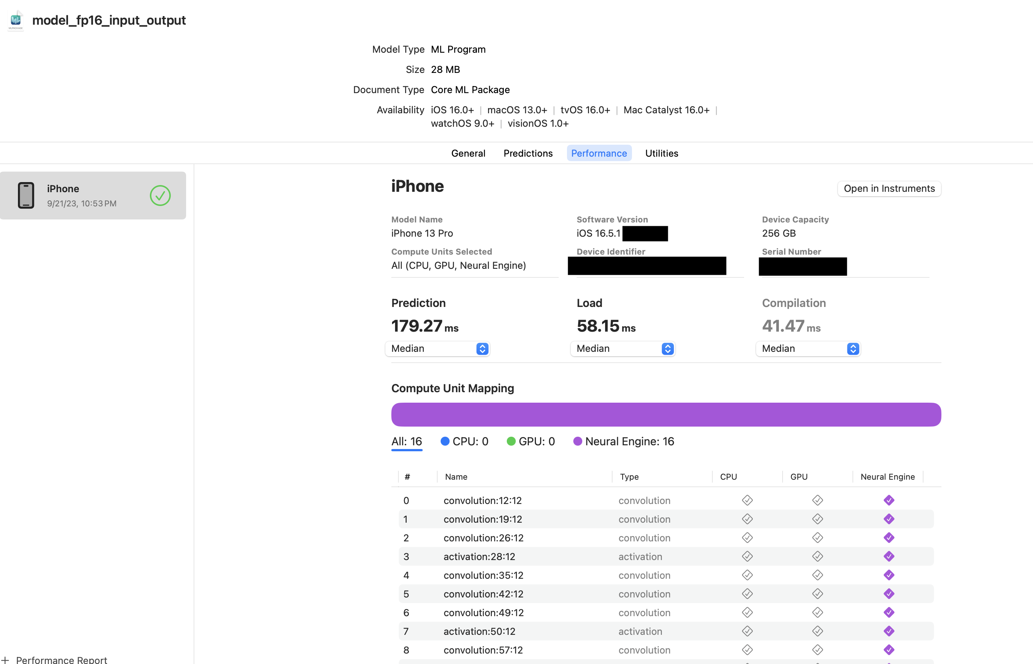
Task: Click the green success checkmark on iPhone report
Action: (160, 195)
